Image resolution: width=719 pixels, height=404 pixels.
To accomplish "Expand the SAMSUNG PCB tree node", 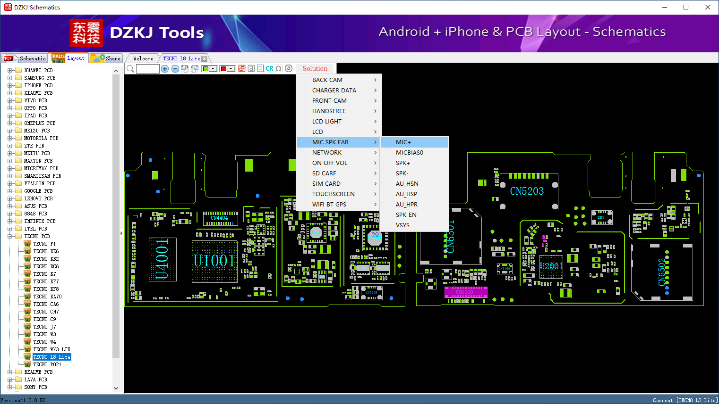I will [9, 78].
